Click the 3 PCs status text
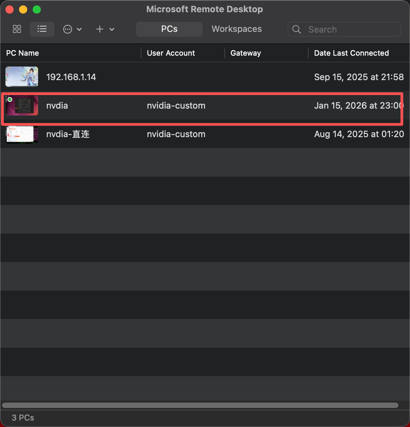The width and height of the screenshot is (410, 427). tap(23, 418)
